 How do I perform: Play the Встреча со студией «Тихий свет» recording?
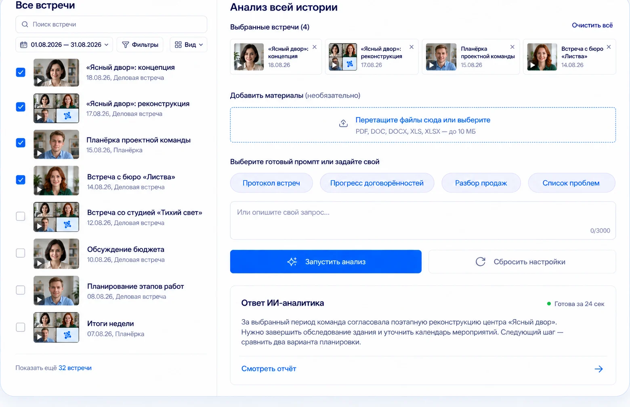(39, 227)
